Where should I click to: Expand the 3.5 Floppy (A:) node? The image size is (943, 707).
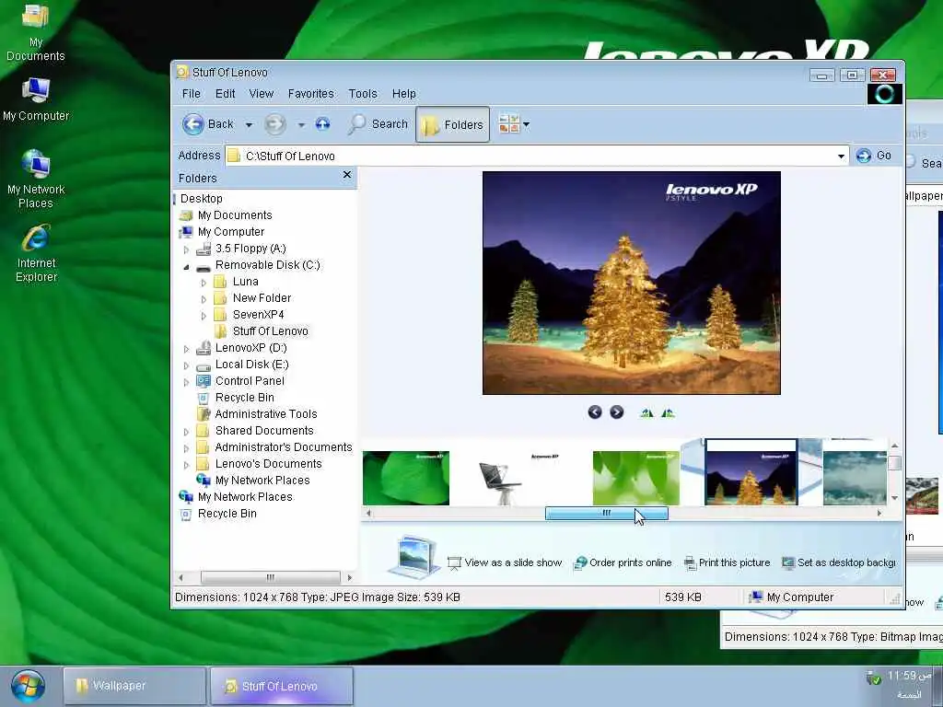pyautogui.click(x=186, y=249)
